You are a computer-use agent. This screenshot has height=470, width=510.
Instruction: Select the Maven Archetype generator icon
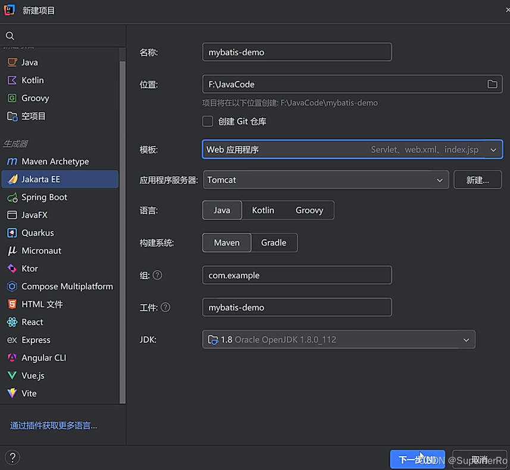click(x=12, y=161)
